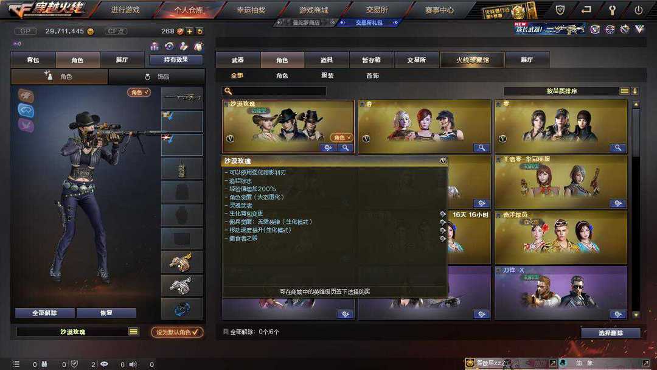Toggle the 角色 checkmark badge on character preview
The width and height of the screenshot is (657, 370).
[139, 92]
